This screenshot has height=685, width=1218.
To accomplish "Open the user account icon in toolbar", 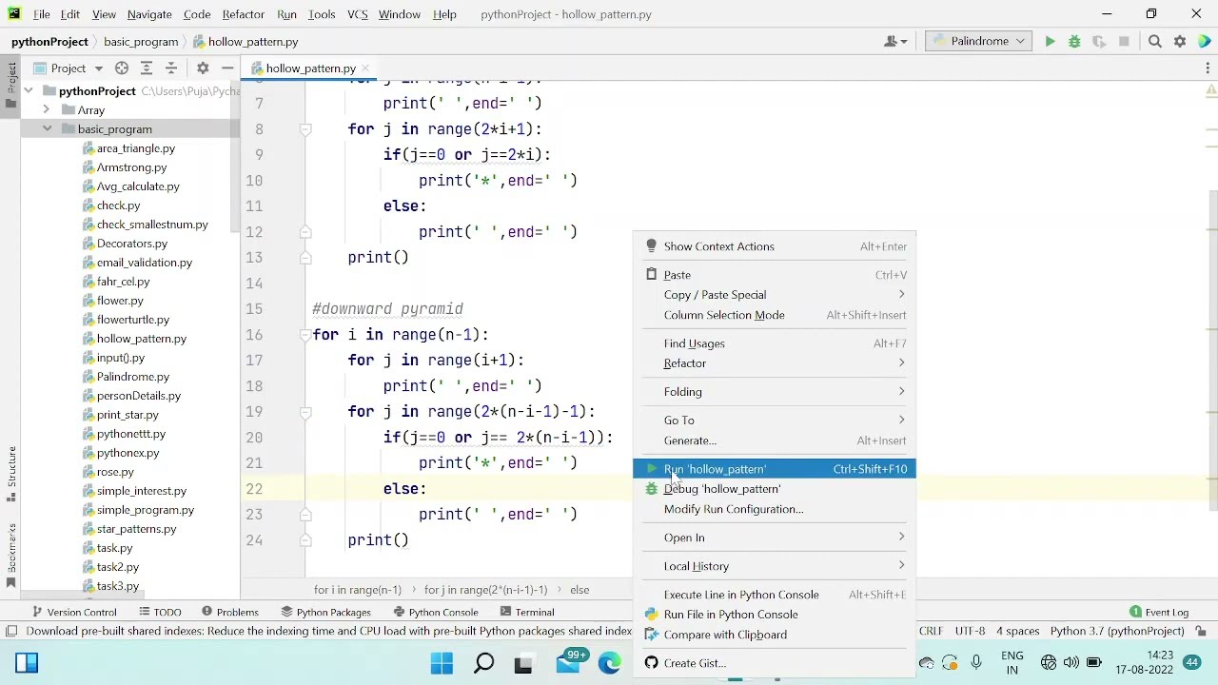I will point(894,42).
